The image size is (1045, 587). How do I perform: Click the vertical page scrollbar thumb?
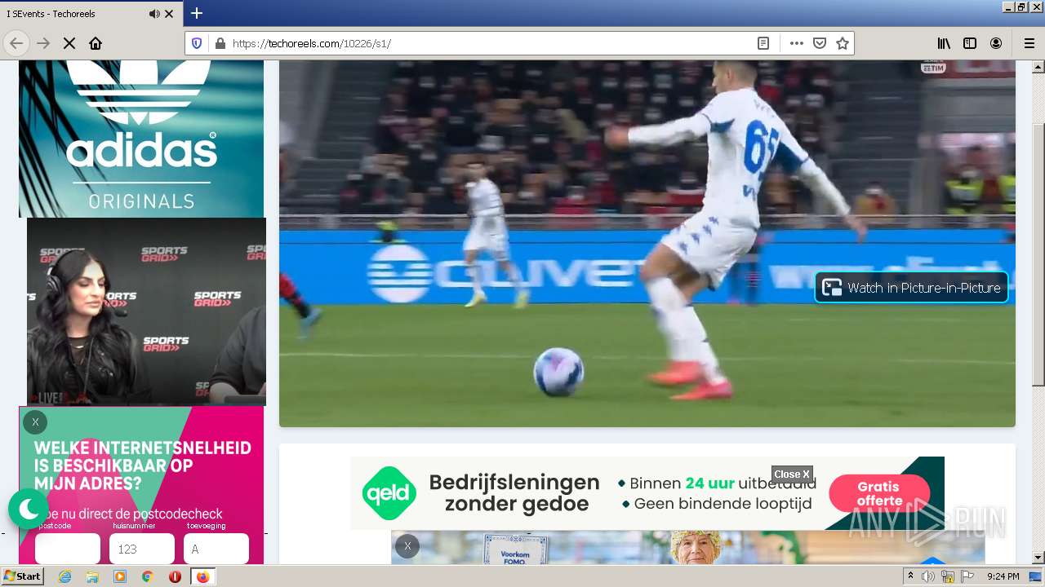[x=1038, y=254]
